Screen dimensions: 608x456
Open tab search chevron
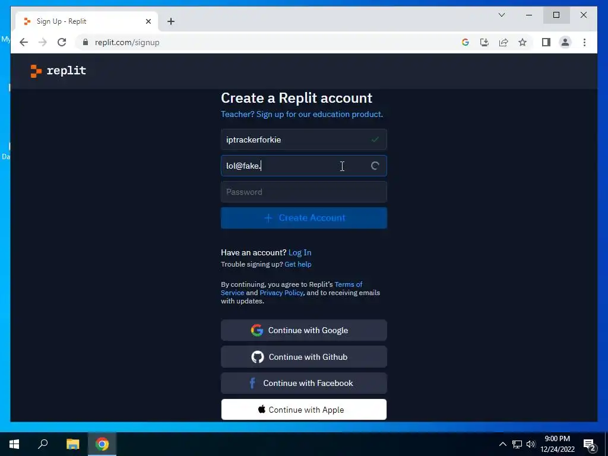[501, 15]
